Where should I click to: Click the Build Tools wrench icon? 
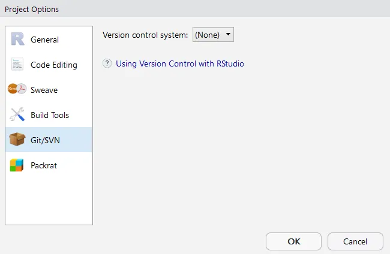[x=17, y=115]
